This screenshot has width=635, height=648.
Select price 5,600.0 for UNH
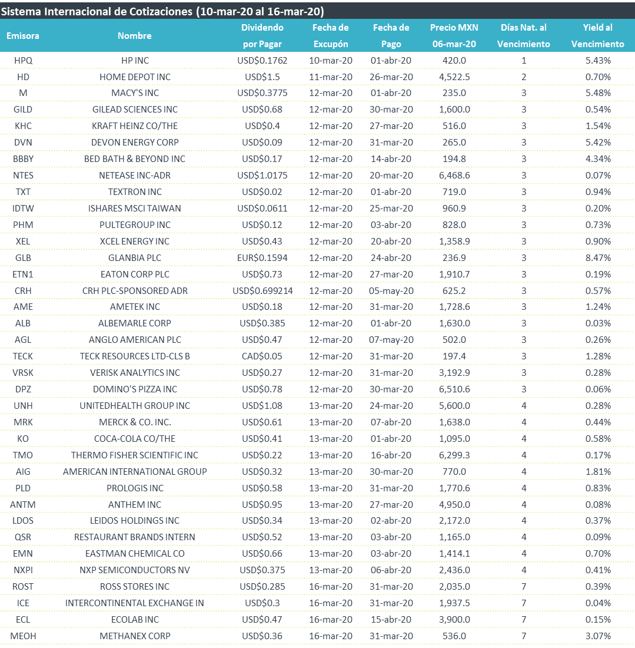pos(454,406)
